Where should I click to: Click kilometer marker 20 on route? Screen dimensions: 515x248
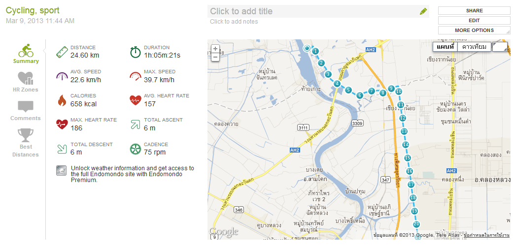416,224
